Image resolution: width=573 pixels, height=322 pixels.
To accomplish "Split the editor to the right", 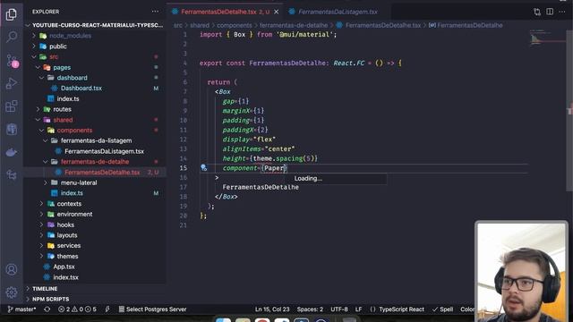I will 550,12.
